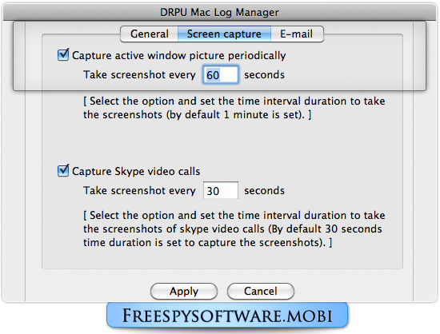Focus the Skype 30 seconds interval field
Image resolution: width=440 pixels, height=334 pixels.
coord(221,190)
